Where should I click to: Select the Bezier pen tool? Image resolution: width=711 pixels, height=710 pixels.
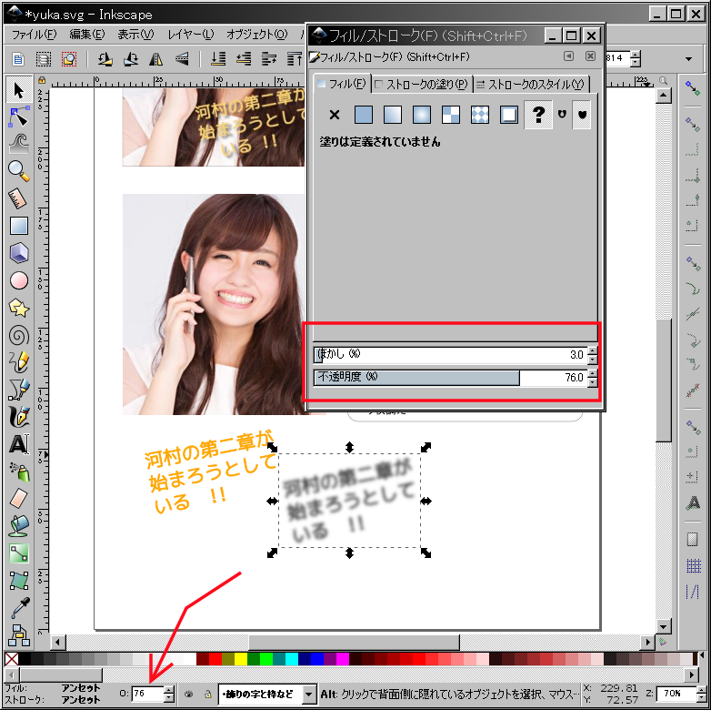click(x=18, y=390)
